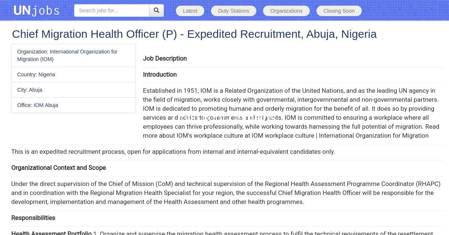Open the Latest jobs page
Screen dimensions: 449x235
(190, 11)
